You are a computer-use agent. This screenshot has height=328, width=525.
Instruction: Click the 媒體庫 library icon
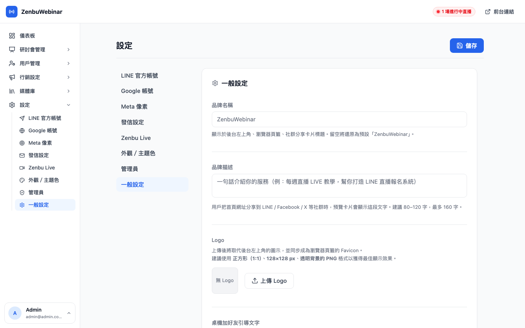[x=12, y=91]
